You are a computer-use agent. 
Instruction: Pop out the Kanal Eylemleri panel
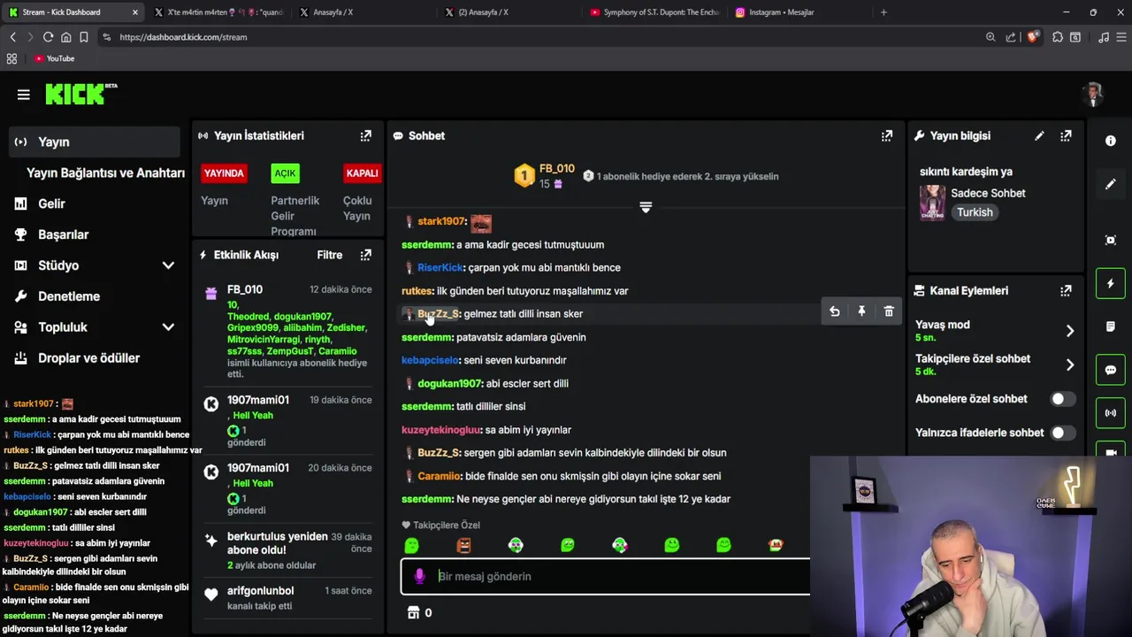pos(1066,290)
